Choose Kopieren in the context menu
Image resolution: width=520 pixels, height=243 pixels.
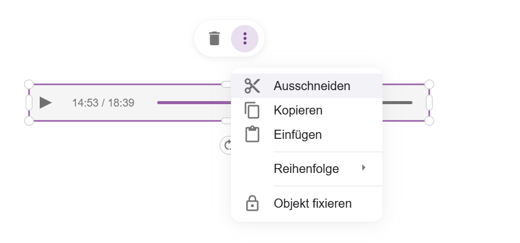[x=307, y=110]
